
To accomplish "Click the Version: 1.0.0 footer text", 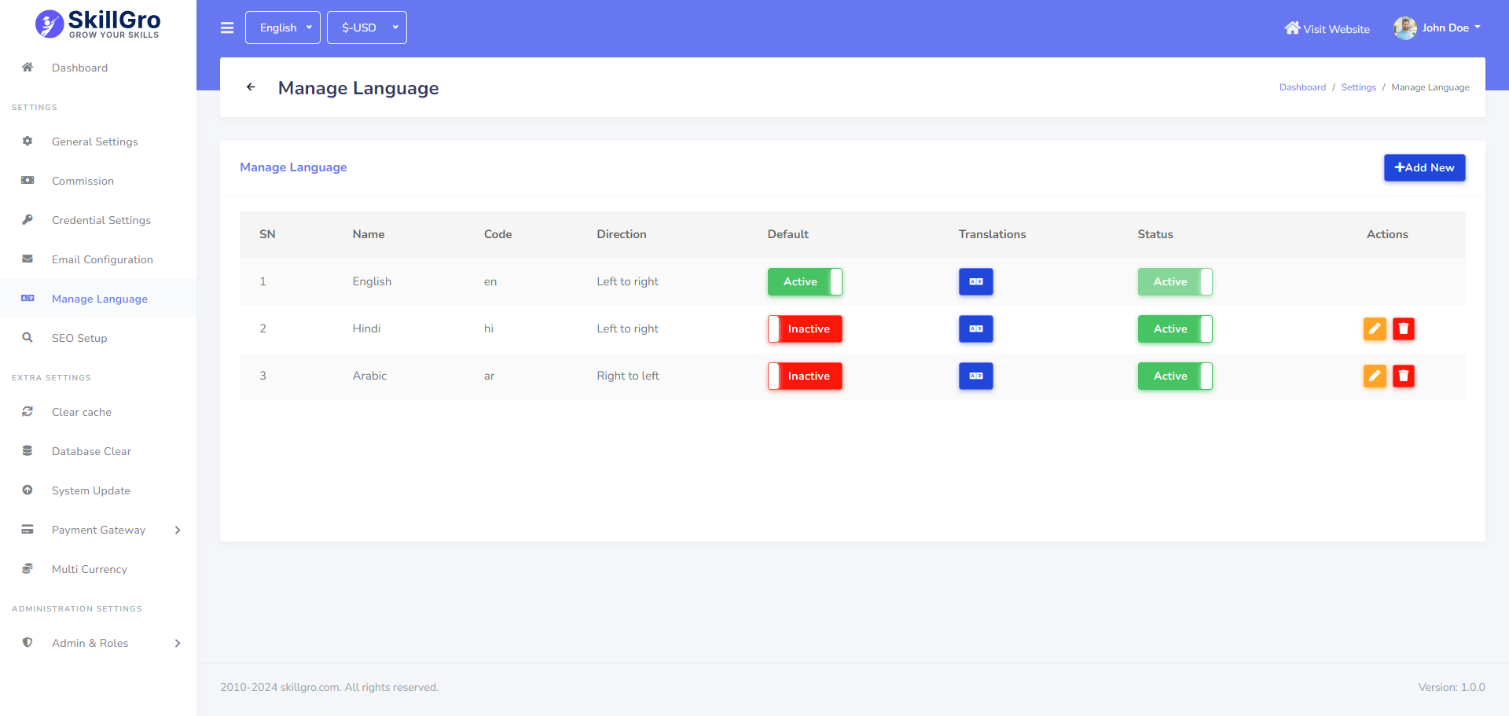I will click(1452, 687).
